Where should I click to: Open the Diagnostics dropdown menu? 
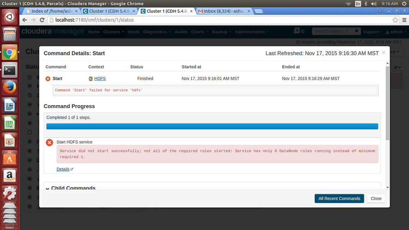157,32
